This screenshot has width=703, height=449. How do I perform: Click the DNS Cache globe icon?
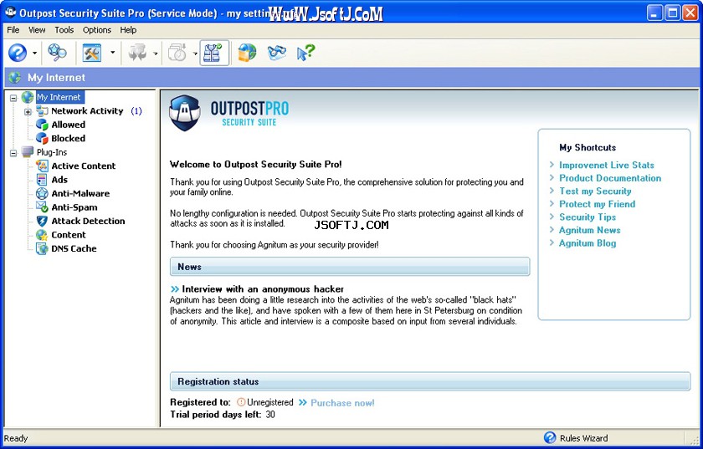[x=42, y=248]
